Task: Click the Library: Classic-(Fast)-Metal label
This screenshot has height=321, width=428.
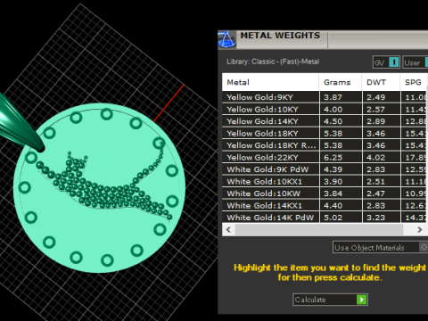Action: pos(273,62)
